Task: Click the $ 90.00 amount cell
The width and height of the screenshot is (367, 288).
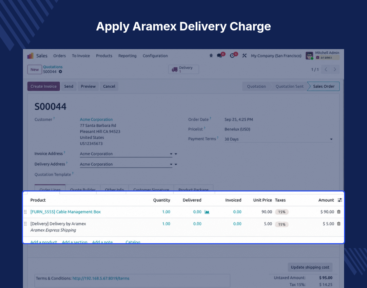Action: point(327,212)
